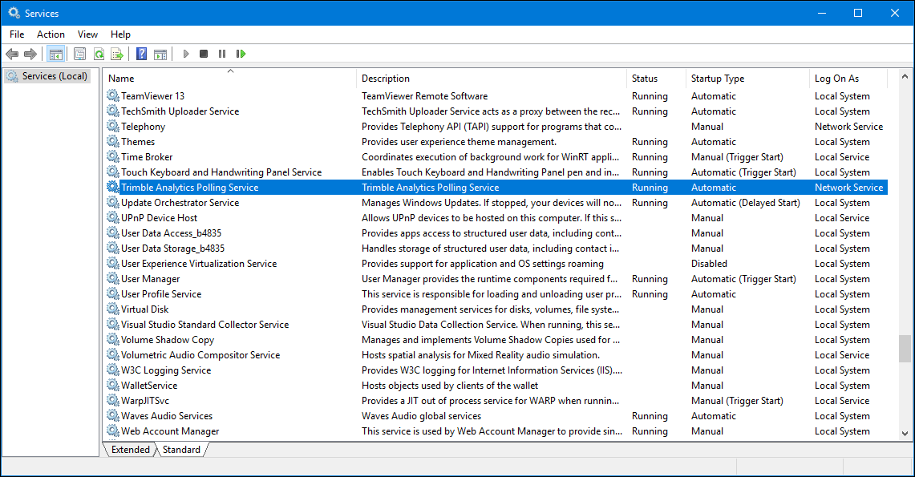The image size is (915, 477).
Task: Select Touch Keyboard and Handwriting Panel Service
Action: click(221, 172)
